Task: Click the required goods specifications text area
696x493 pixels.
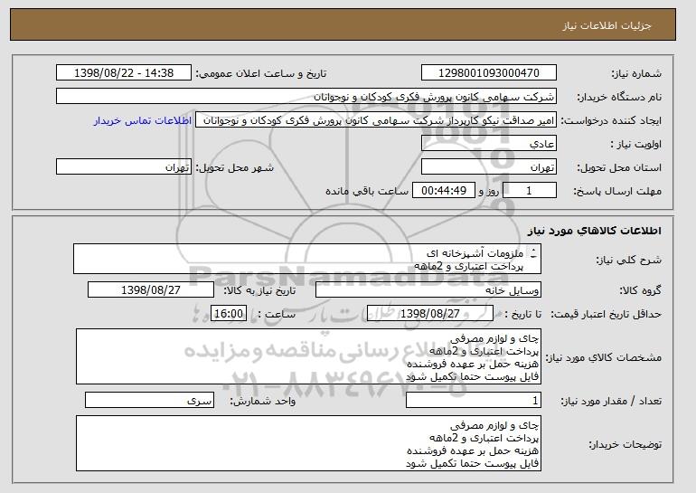Action: [308, 356]
